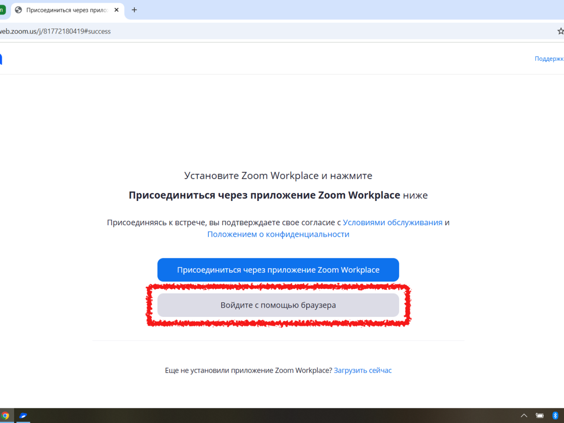
Task: Click the Zoom logo in the page header
Action: coord(2,58)
